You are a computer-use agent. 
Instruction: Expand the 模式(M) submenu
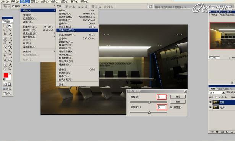pos(38,5)
